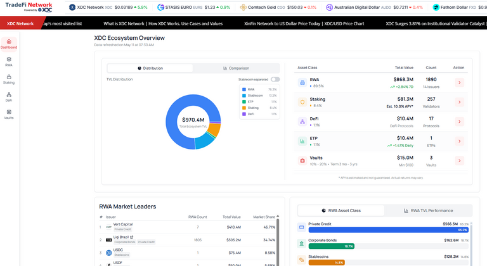487x266 pixels.
Task: Click the Corporate Bonds green progress bar
Action: (332, 246)
